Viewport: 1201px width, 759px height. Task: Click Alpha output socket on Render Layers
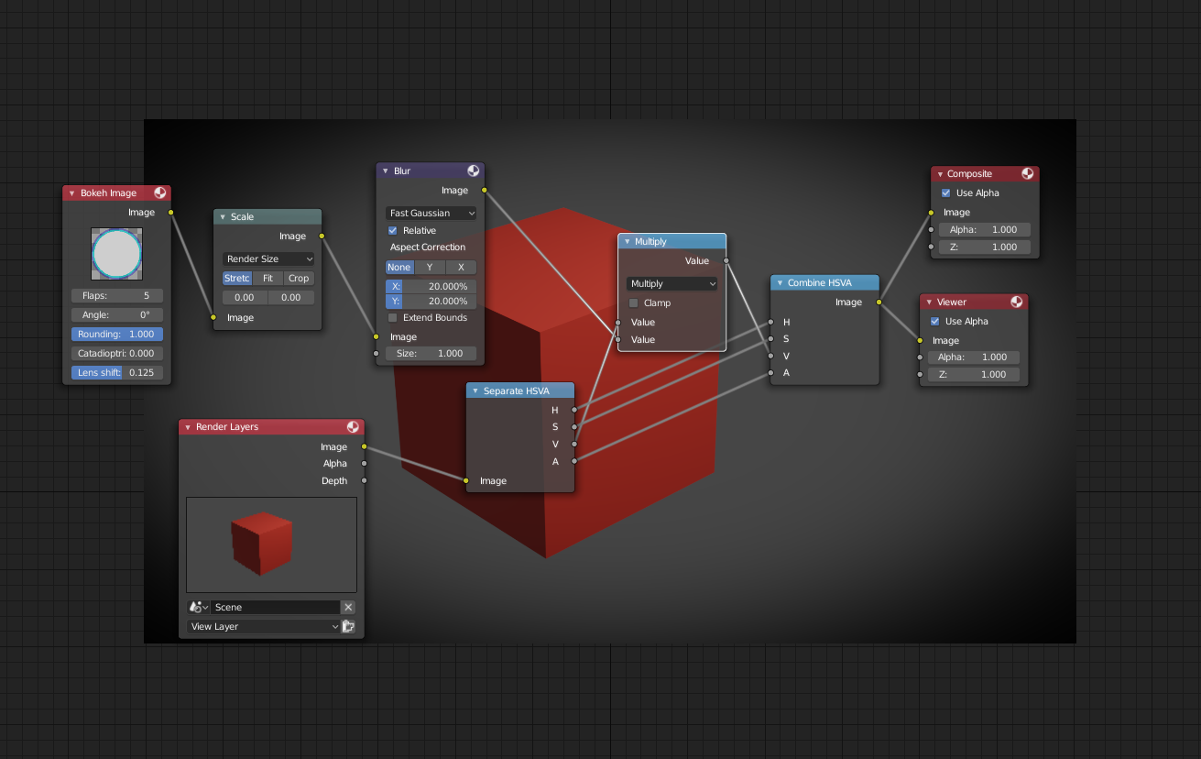pos(365,463)
